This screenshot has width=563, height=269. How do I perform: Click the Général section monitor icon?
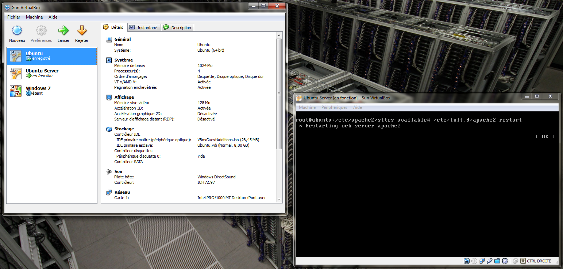pyautogui.click(x=109, y=39)
